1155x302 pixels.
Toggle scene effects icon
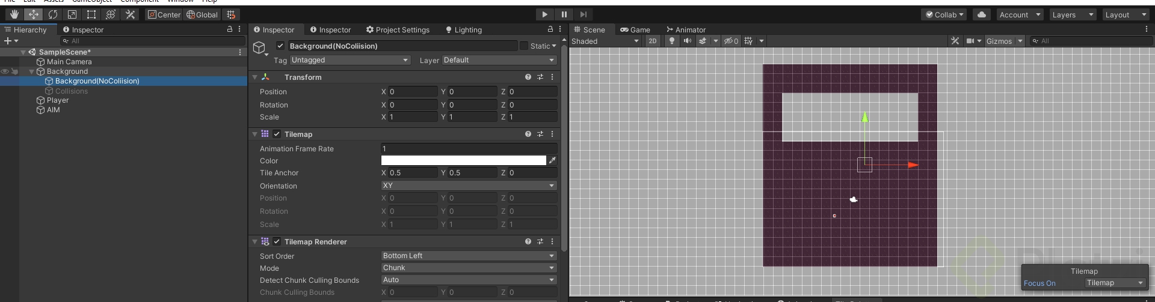pyautogui.click(x=702, y=41)
